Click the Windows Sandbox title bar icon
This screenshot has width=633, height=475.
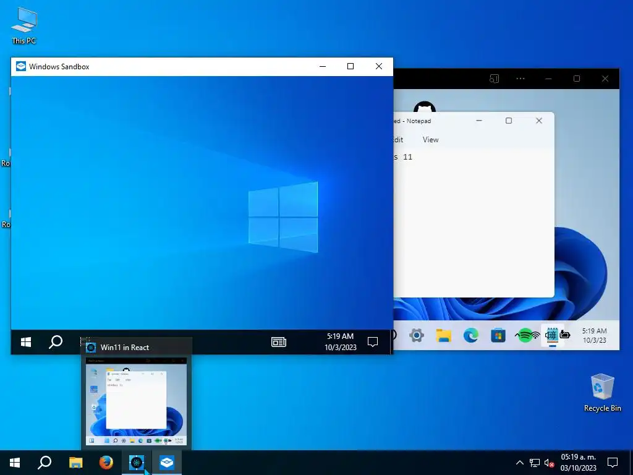click(x=20, y=66)
